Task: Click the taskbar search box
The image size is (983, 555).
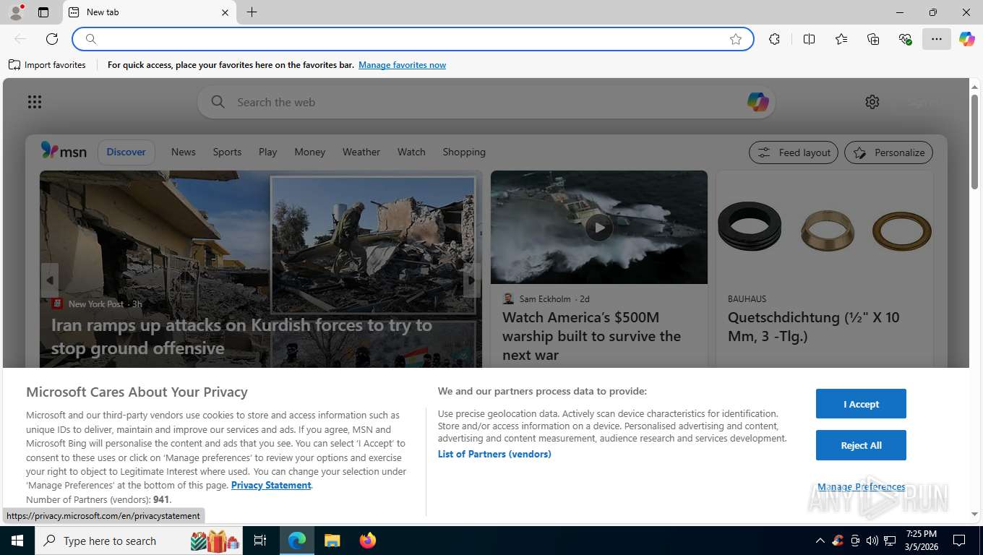Action: click(139, 541)
